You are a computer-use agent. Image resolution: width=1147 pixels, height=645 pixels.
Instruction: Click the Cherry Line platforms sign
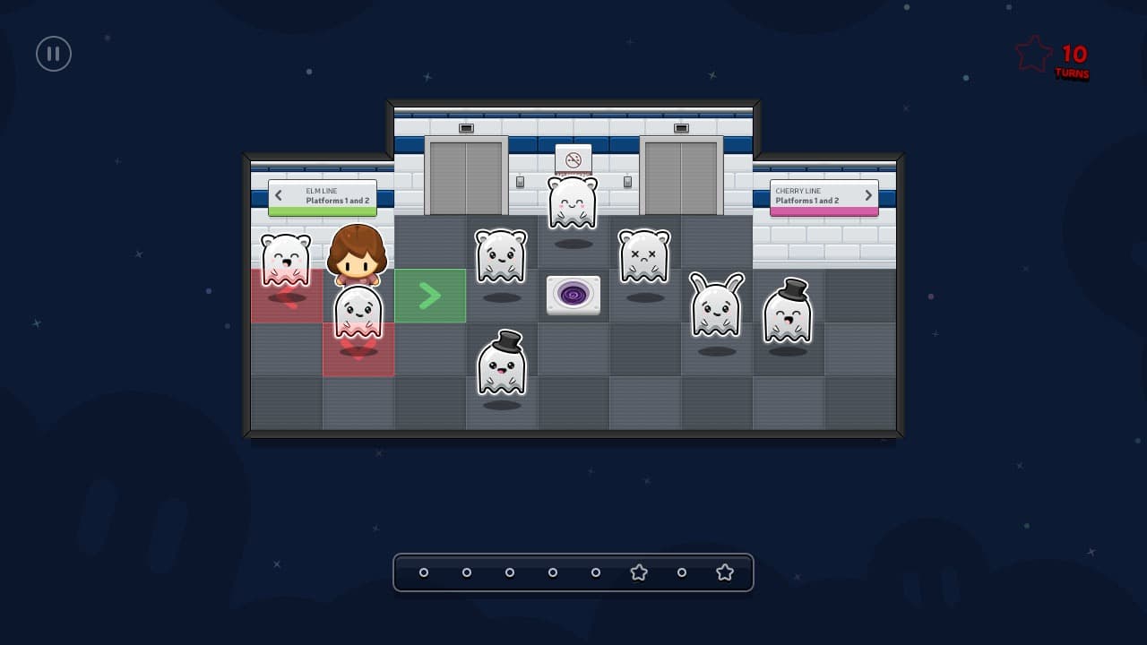point(824,198)
